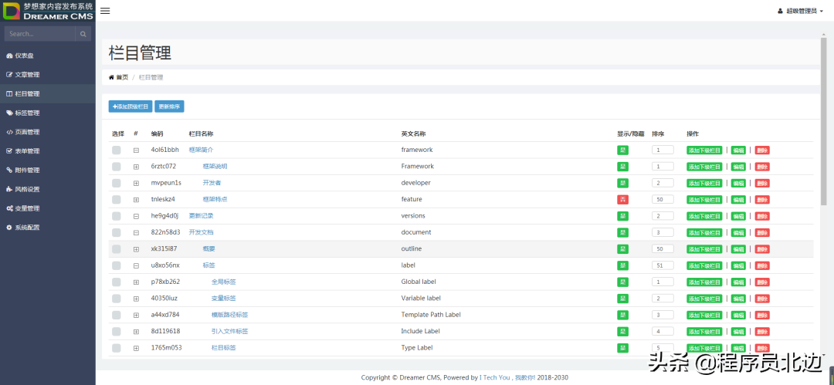Open 标签管理 in the sidebar
Image resolution: width=834 pixels, height=385 pixels.
point(48,113)
